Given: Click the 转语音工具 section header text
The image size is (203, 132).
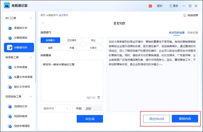Looking at the screenshot, I should click(12, 57).
